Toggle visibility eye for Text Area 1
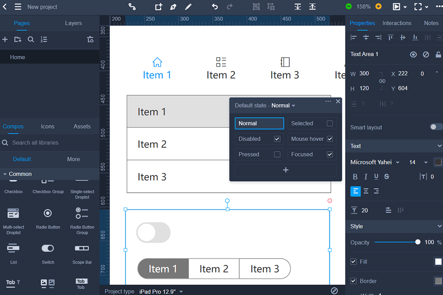The height and width of the screenshot is (295, 443). (413, 54)
